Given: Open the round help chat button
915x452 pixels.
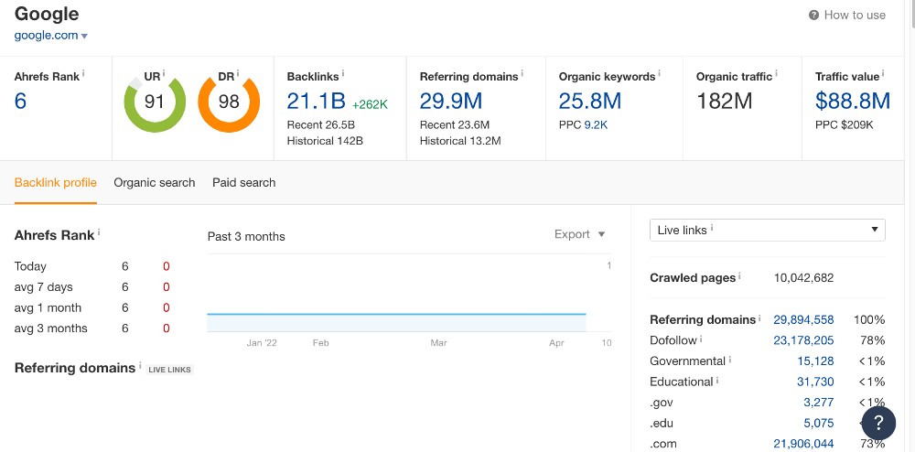Looking at the screenshot, I should pos(878,423).
